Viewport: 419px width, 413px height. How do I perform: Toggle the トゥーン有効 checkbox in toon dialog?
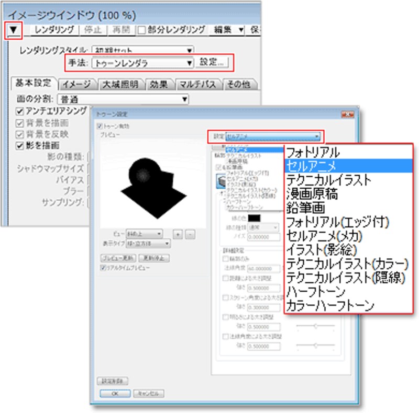pos(100,126)
